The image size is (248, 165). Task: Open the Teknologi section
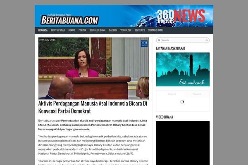pyautogui.click(x=126, y=30)
